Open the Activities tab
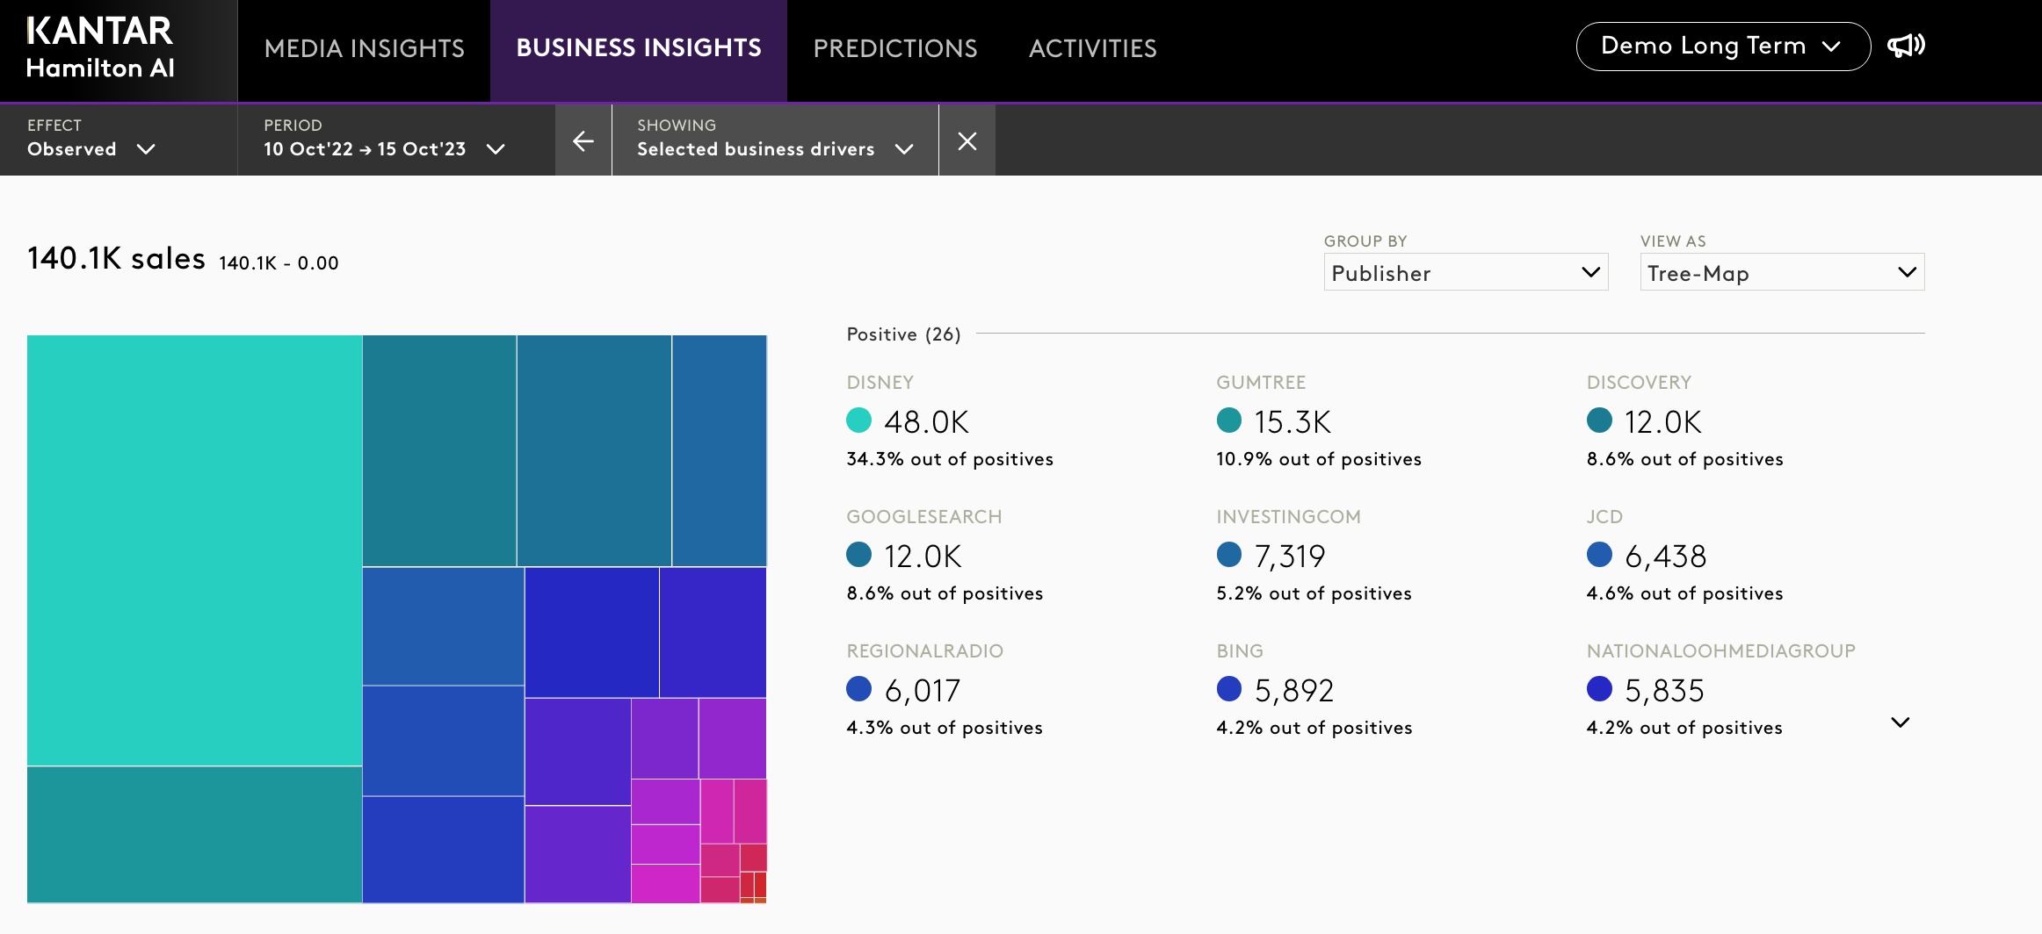Screen dimensions: 2042x934 point(1093,48)
